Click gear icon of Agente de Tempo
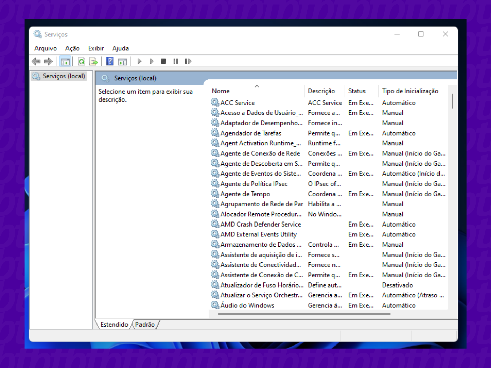The image size is (491, 368). pyautogui.click(x=215, y=194)
